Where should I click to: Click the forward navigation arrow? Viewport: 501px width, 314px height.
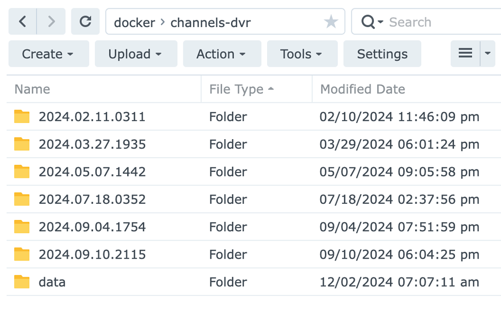point(51,22)
